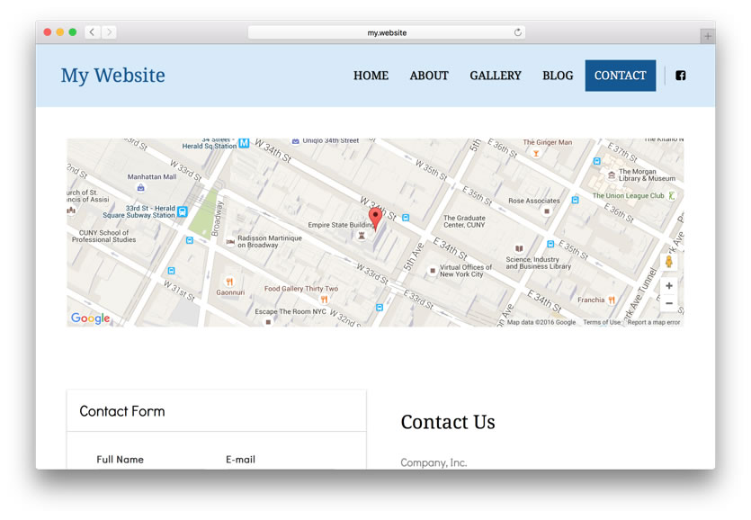
Task: Click the 33rd St - Herald Square Subway Station icon
Action: click(182, 211)
